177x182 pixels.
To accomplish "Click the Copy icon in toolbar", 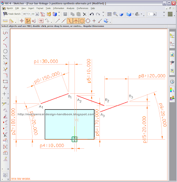I will coord(73,14).
